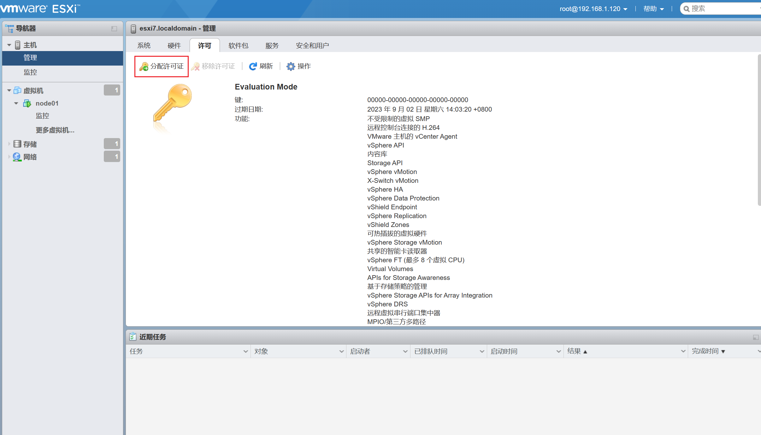Screen dimensions: 761x435
Task: Select the 许可 tab
Action: coord(204,45)
